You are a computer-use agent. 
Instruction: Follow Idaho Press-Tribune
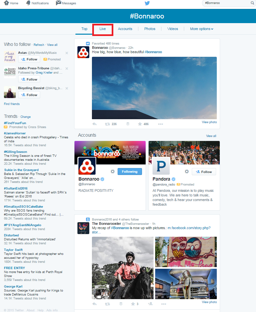pyautogui.click(x=29, y=79)
